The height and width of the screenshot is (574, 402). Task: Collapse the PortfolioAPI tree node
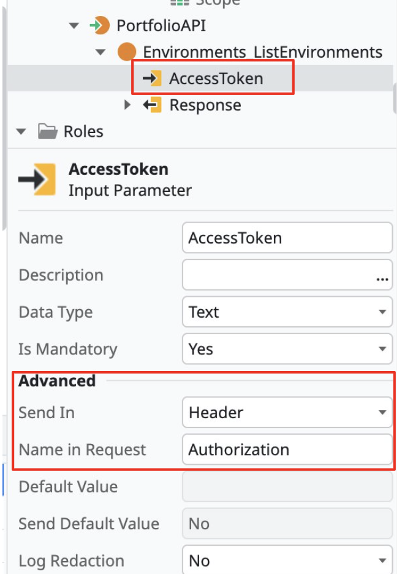click(x=74, y=26)
